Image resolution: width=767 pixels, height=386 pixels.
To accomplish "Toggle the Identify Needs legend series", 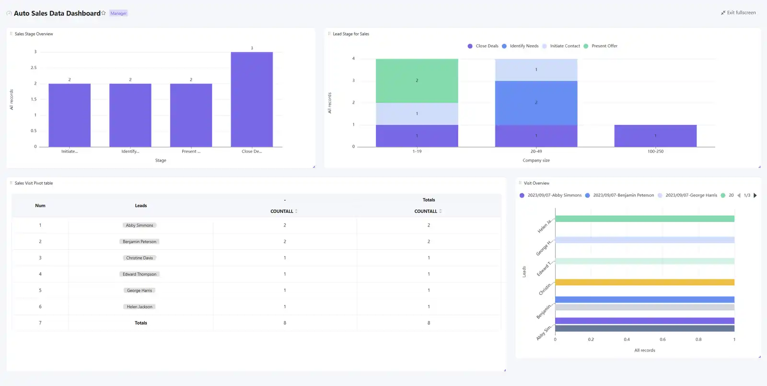I will 520,46.
